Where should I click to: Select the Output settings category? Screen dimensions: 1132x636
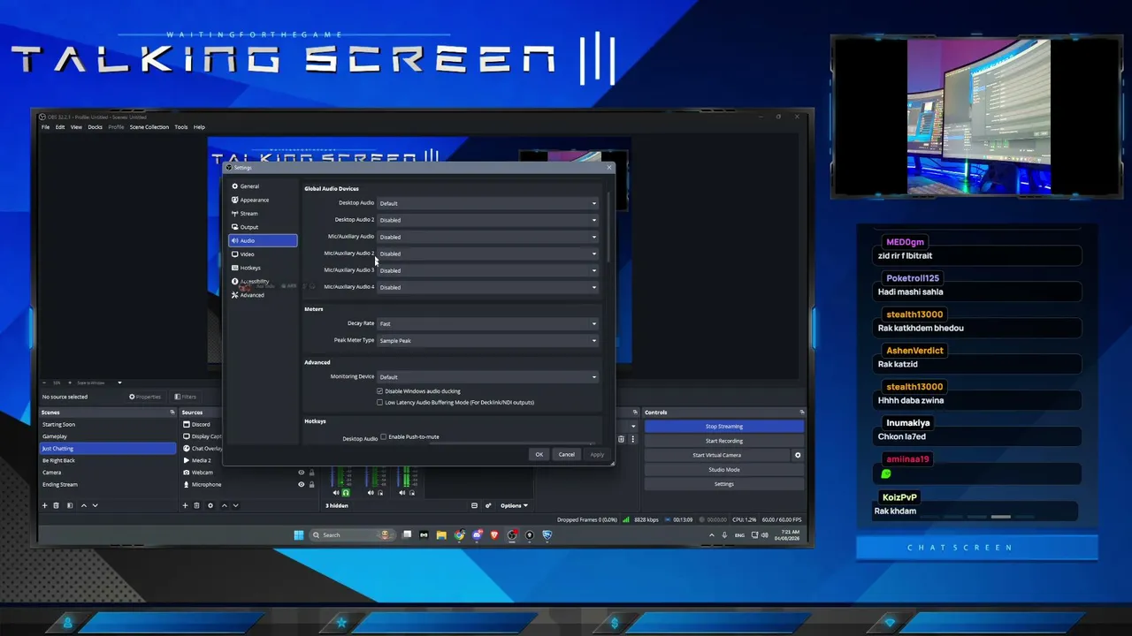click(x=263, y=227)
